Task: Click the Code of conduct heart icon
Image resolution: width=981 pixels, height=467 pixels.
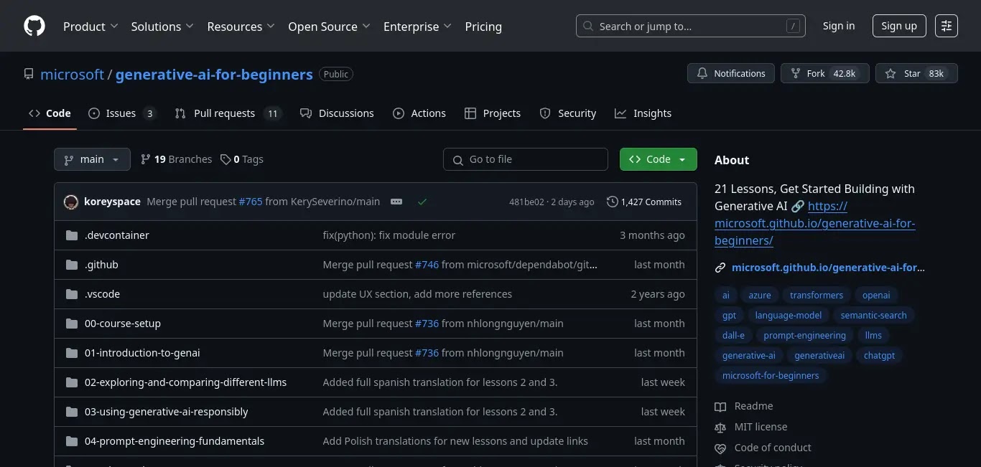Action: 720,448
